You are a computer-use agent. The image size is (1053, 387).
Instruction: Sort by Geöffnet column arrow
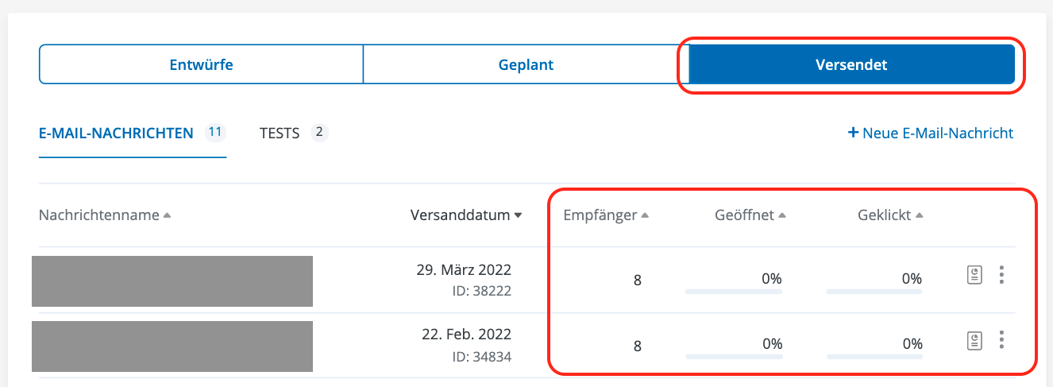tap(782, 215)
